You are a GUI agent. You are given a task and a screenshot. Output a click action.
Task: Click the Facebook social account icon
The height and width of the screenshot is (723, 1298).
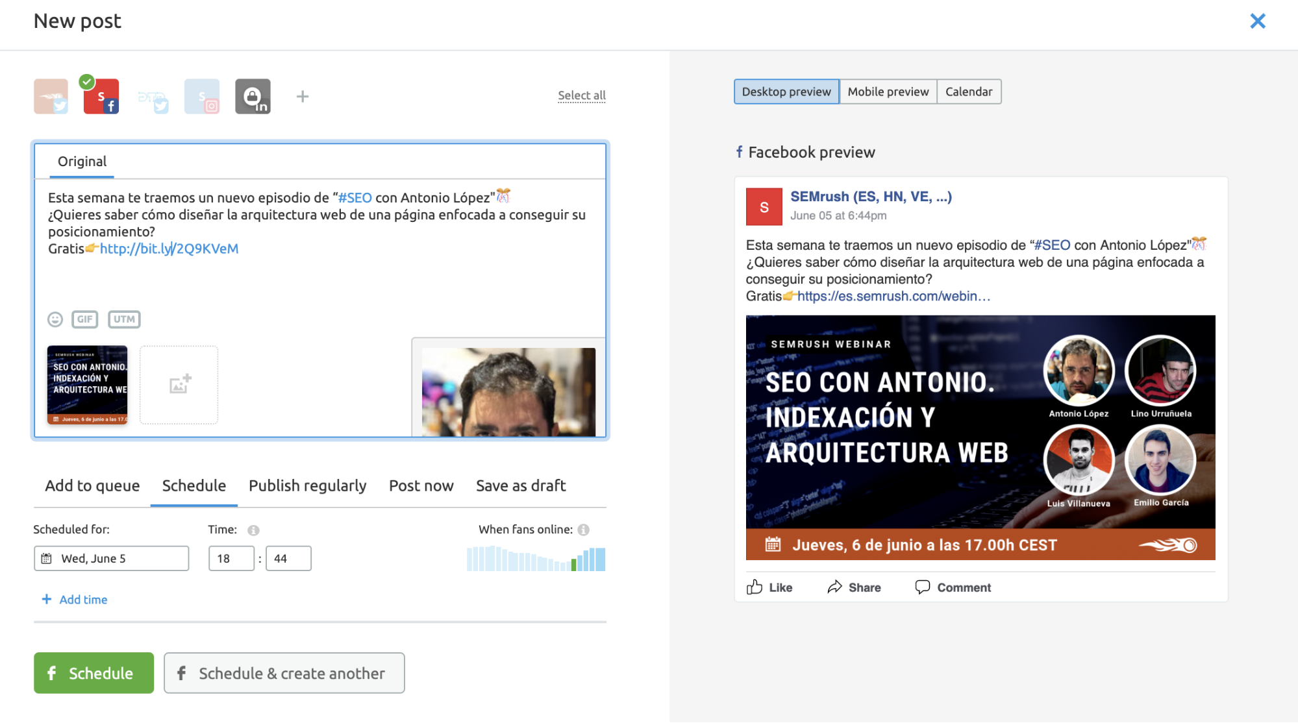(x=101, y=96)
